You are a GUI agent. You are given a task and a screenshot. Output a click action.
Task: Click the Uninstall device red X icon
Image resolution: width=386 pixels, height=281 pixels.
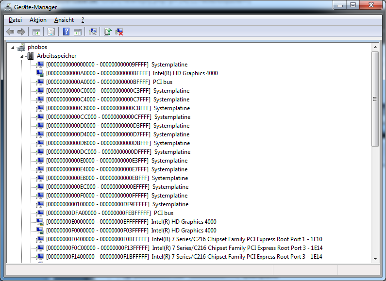119,32
